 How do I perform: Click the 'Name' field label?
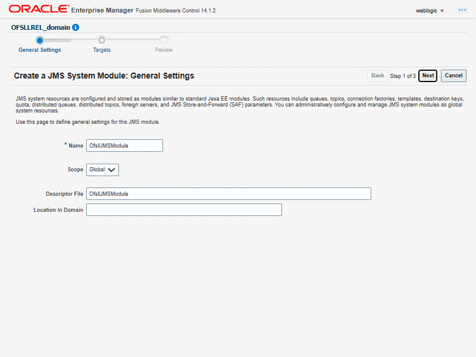76,146
